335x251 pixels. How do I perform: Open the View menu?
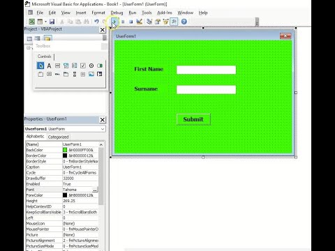(66, 13)
